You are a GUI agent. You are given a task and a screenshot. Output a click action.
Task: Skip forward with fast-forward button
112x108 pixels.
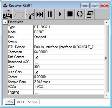[x=40, y=14]
